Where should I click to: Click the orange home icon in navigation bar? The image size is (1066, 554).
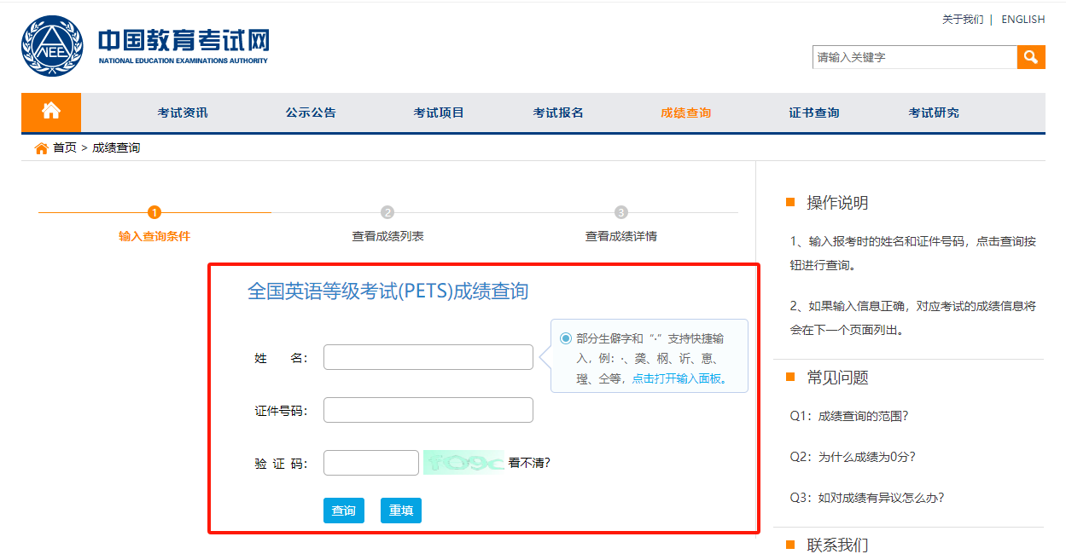click(50, 112)
